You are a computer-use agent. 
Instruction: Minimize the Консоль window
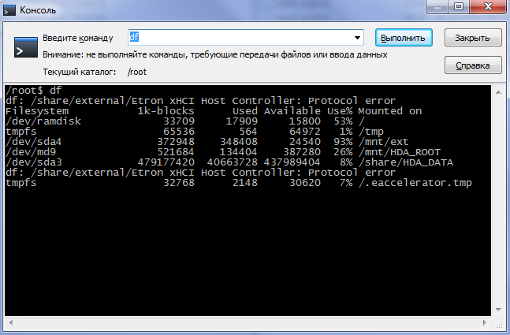tap(437, 6)
